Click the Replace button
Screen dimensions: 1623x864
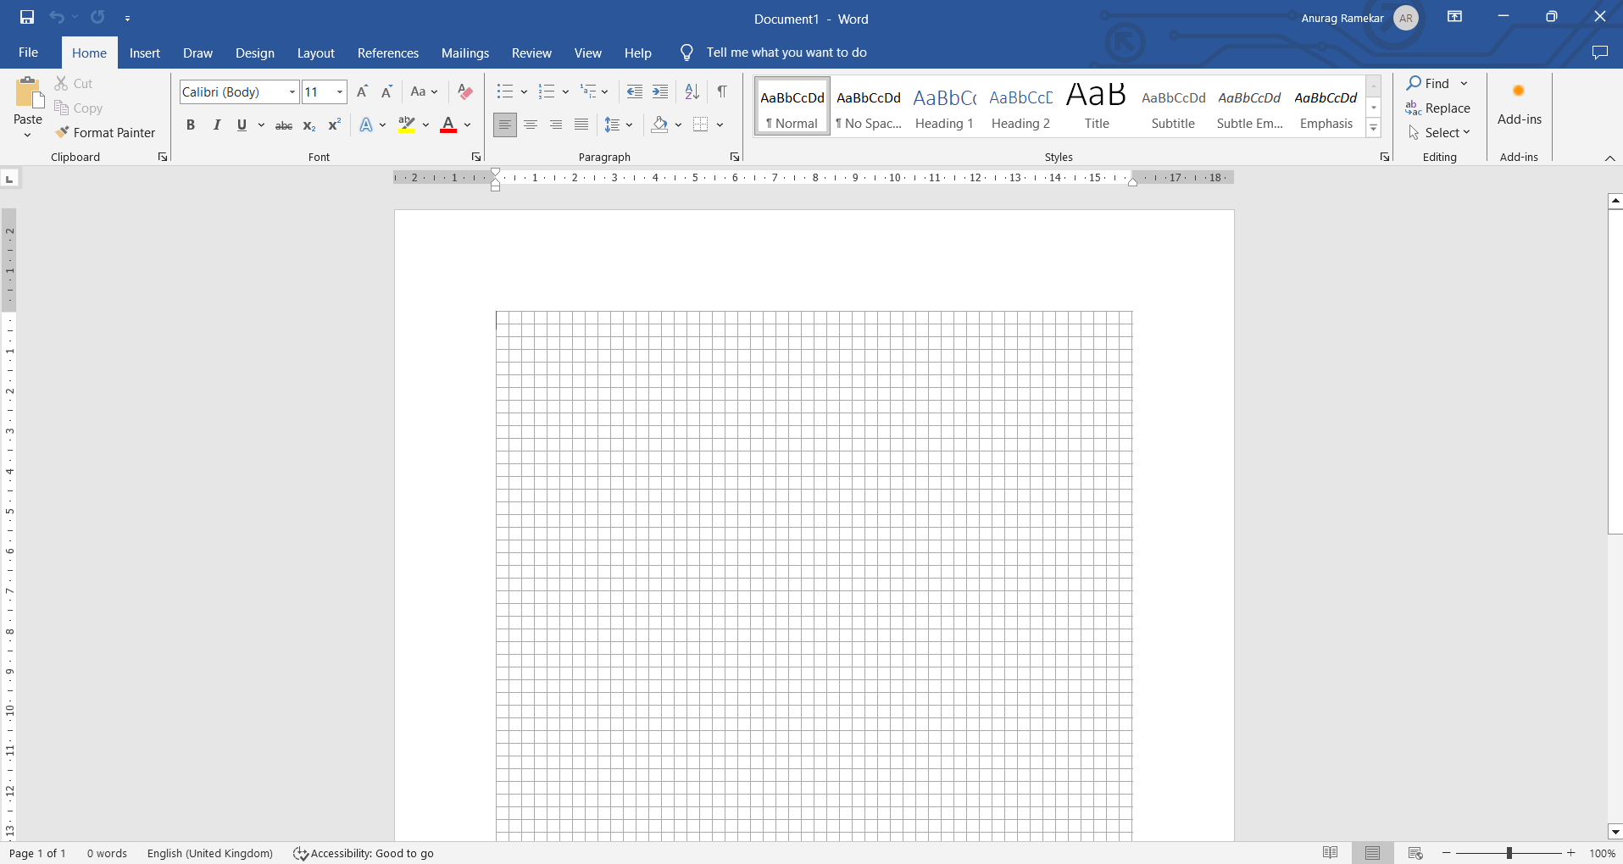[1438, 108]
